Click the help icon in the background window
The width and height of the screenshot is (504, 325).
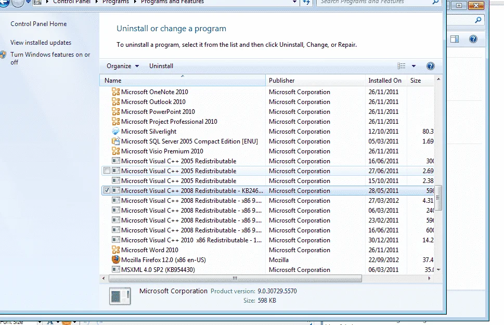[x=473, y=39]
